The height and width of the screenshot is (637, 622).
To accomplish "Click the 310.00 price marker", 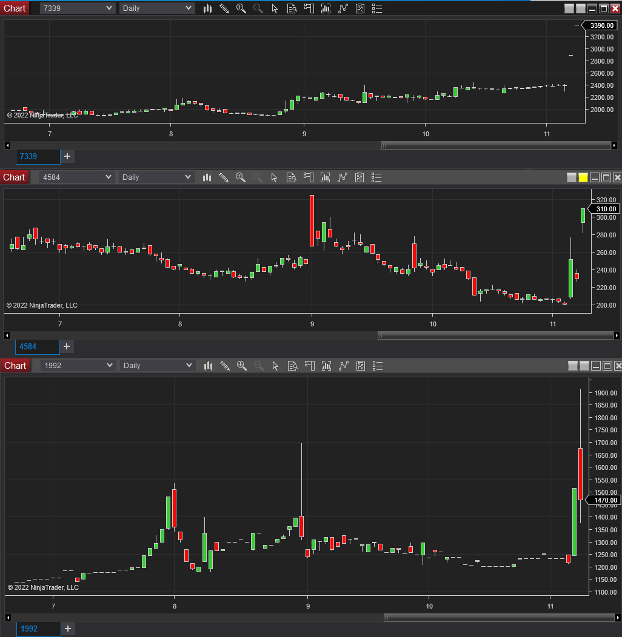I will tap(604, 210).
